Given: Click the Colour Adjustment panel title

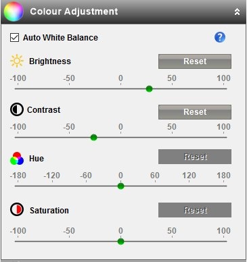Looking at the screenshot, I should [x=74, y=11].
